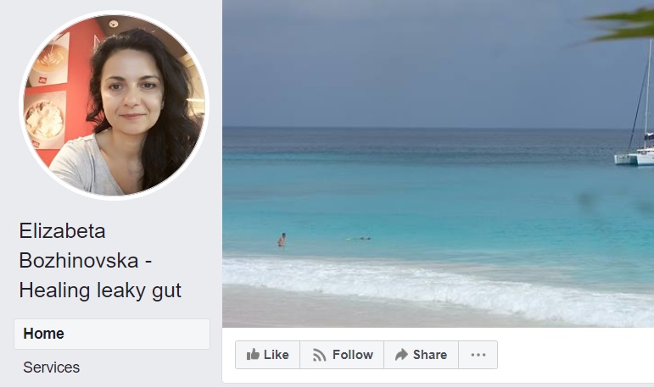Click the RSS feed icon on Follow
654x387 pixels.
pos(319,355)
